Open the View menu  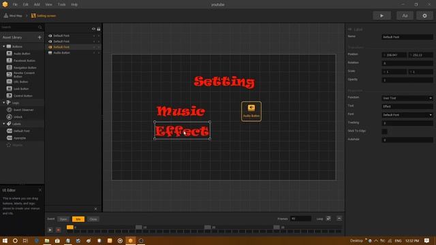click(48, 5)
